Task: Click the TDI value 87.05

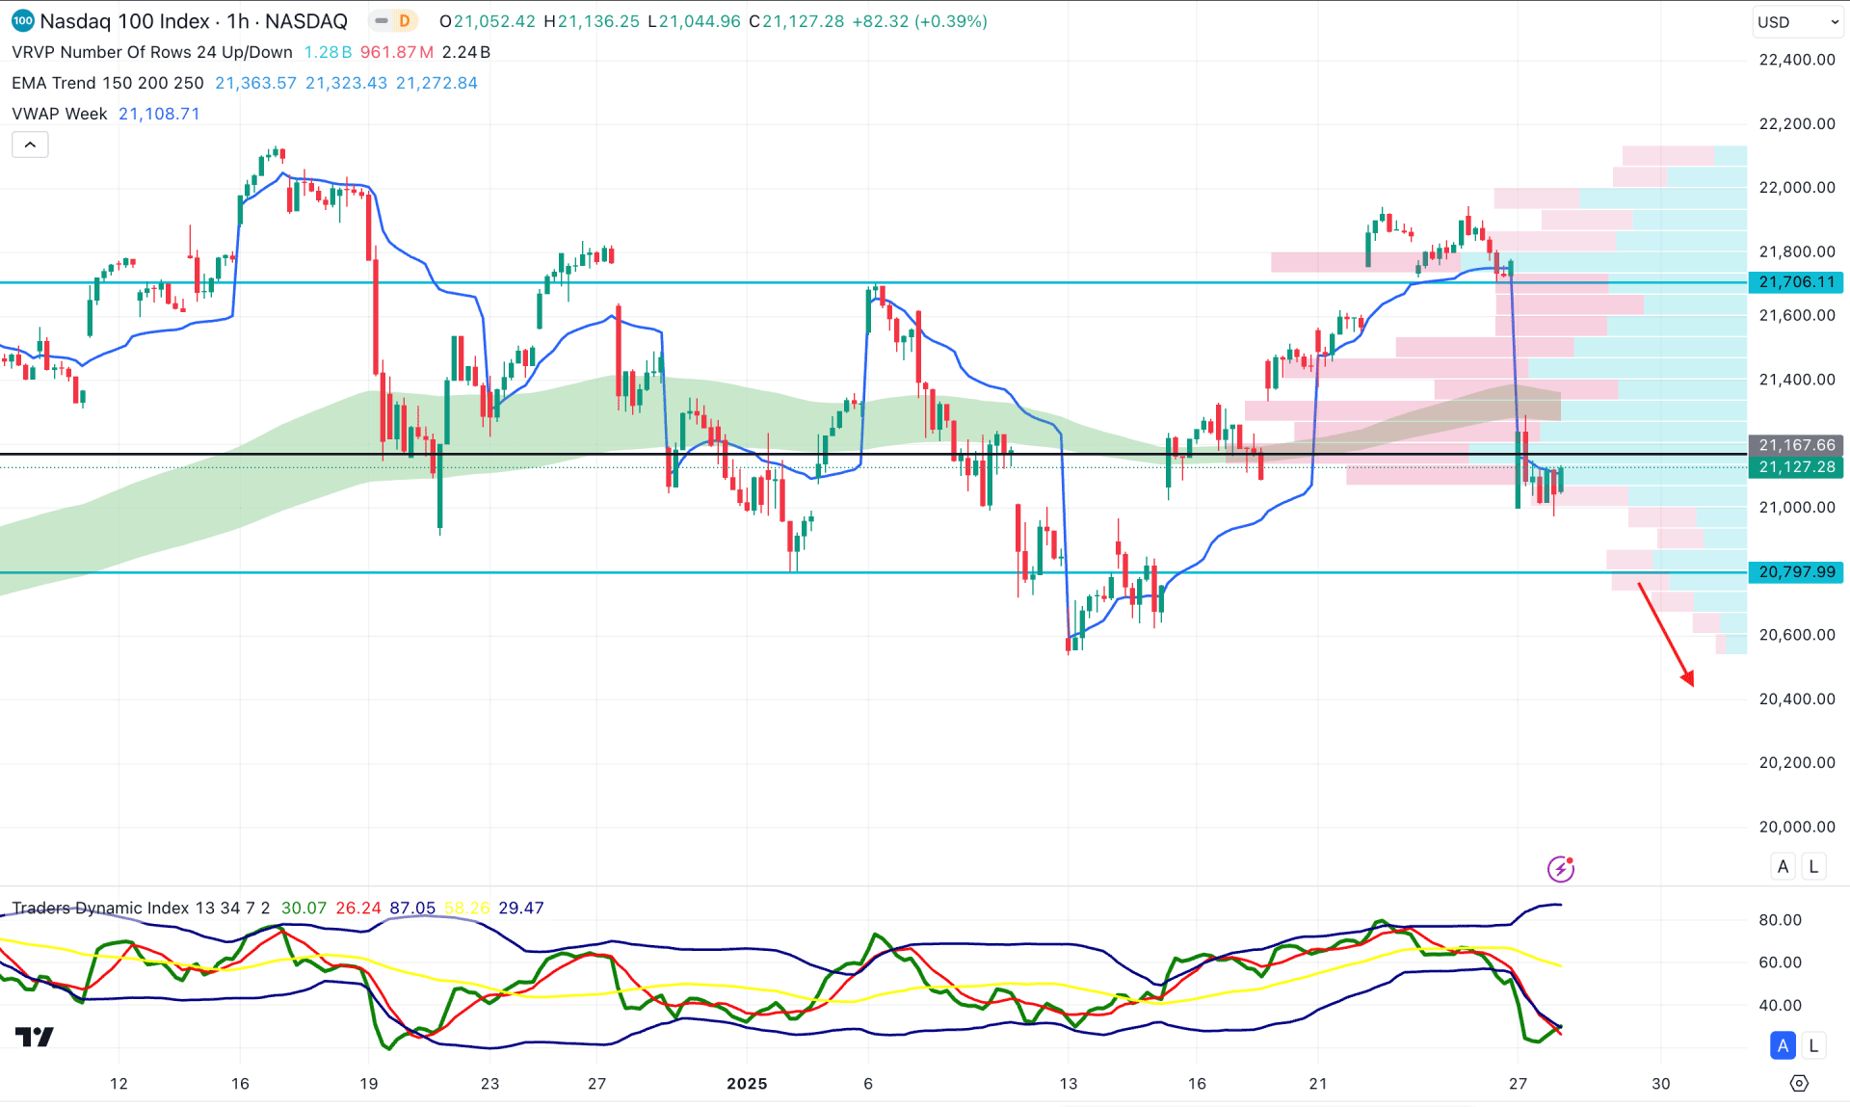Action: 412,908
